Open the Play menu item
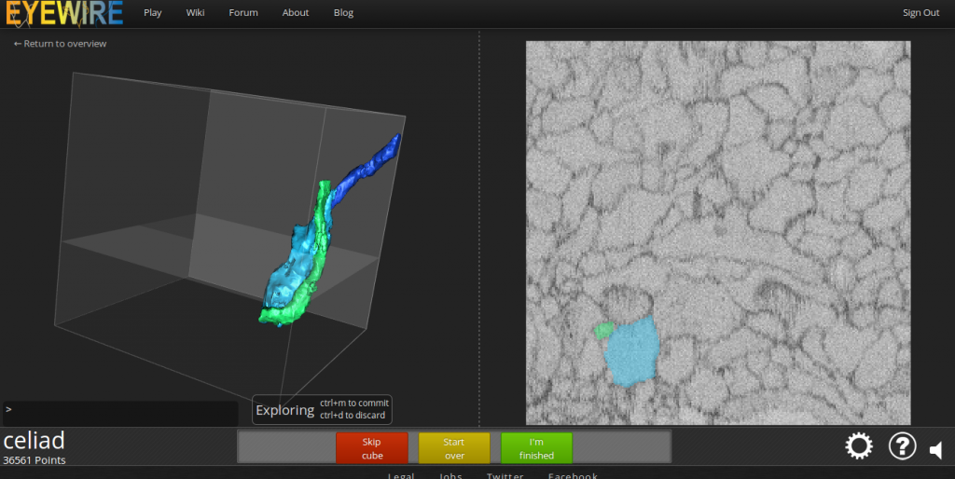The width and height of the screenshot is (955, 479). tap(153, 13)
